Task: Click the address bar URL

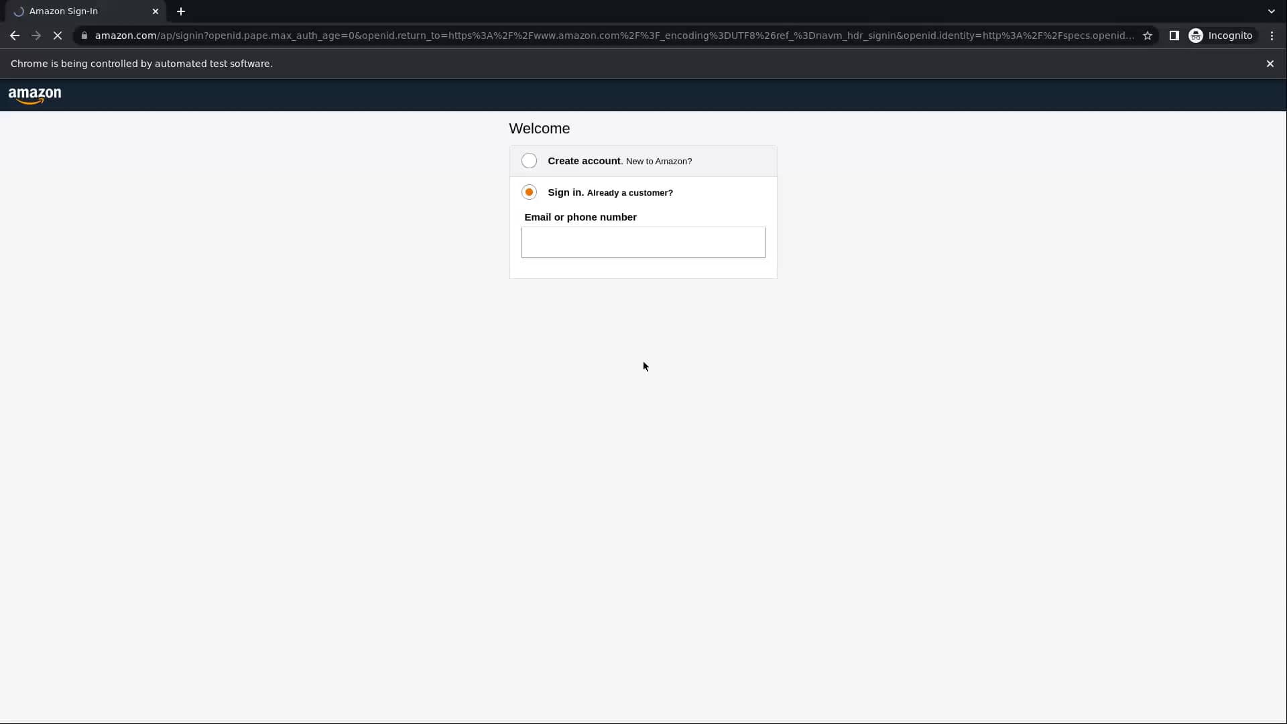Action: [x=614, y=36]
